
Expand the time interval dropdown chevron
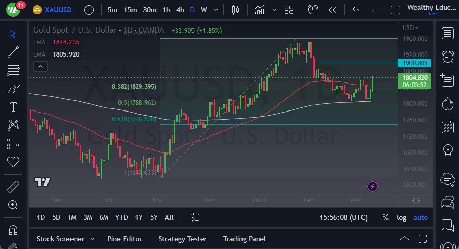pyautogui.click(x=217, y=10)
